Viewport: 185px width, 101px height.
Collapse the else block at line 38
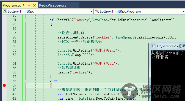(25, 81)
